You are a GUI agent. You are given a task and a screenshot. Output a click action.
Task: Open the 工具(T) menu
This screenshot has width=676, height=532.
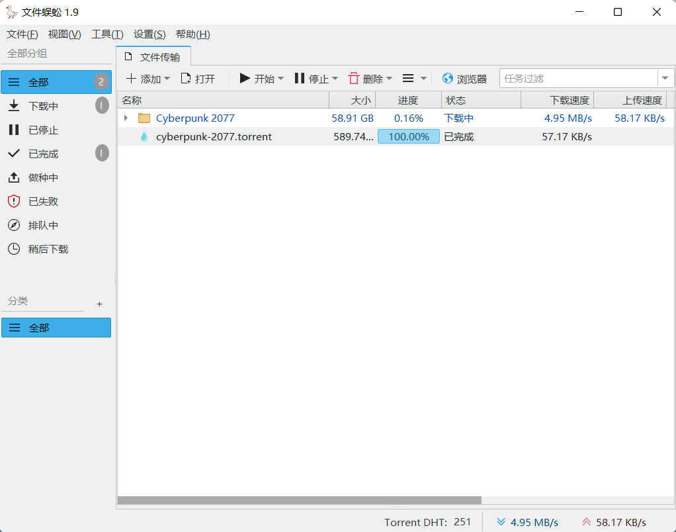[107, 34]
